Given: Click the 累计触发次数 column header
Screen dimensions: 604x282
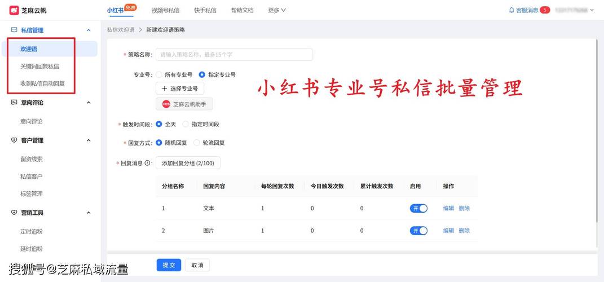Looking at the screenshot, I should (x=377, y=187).
